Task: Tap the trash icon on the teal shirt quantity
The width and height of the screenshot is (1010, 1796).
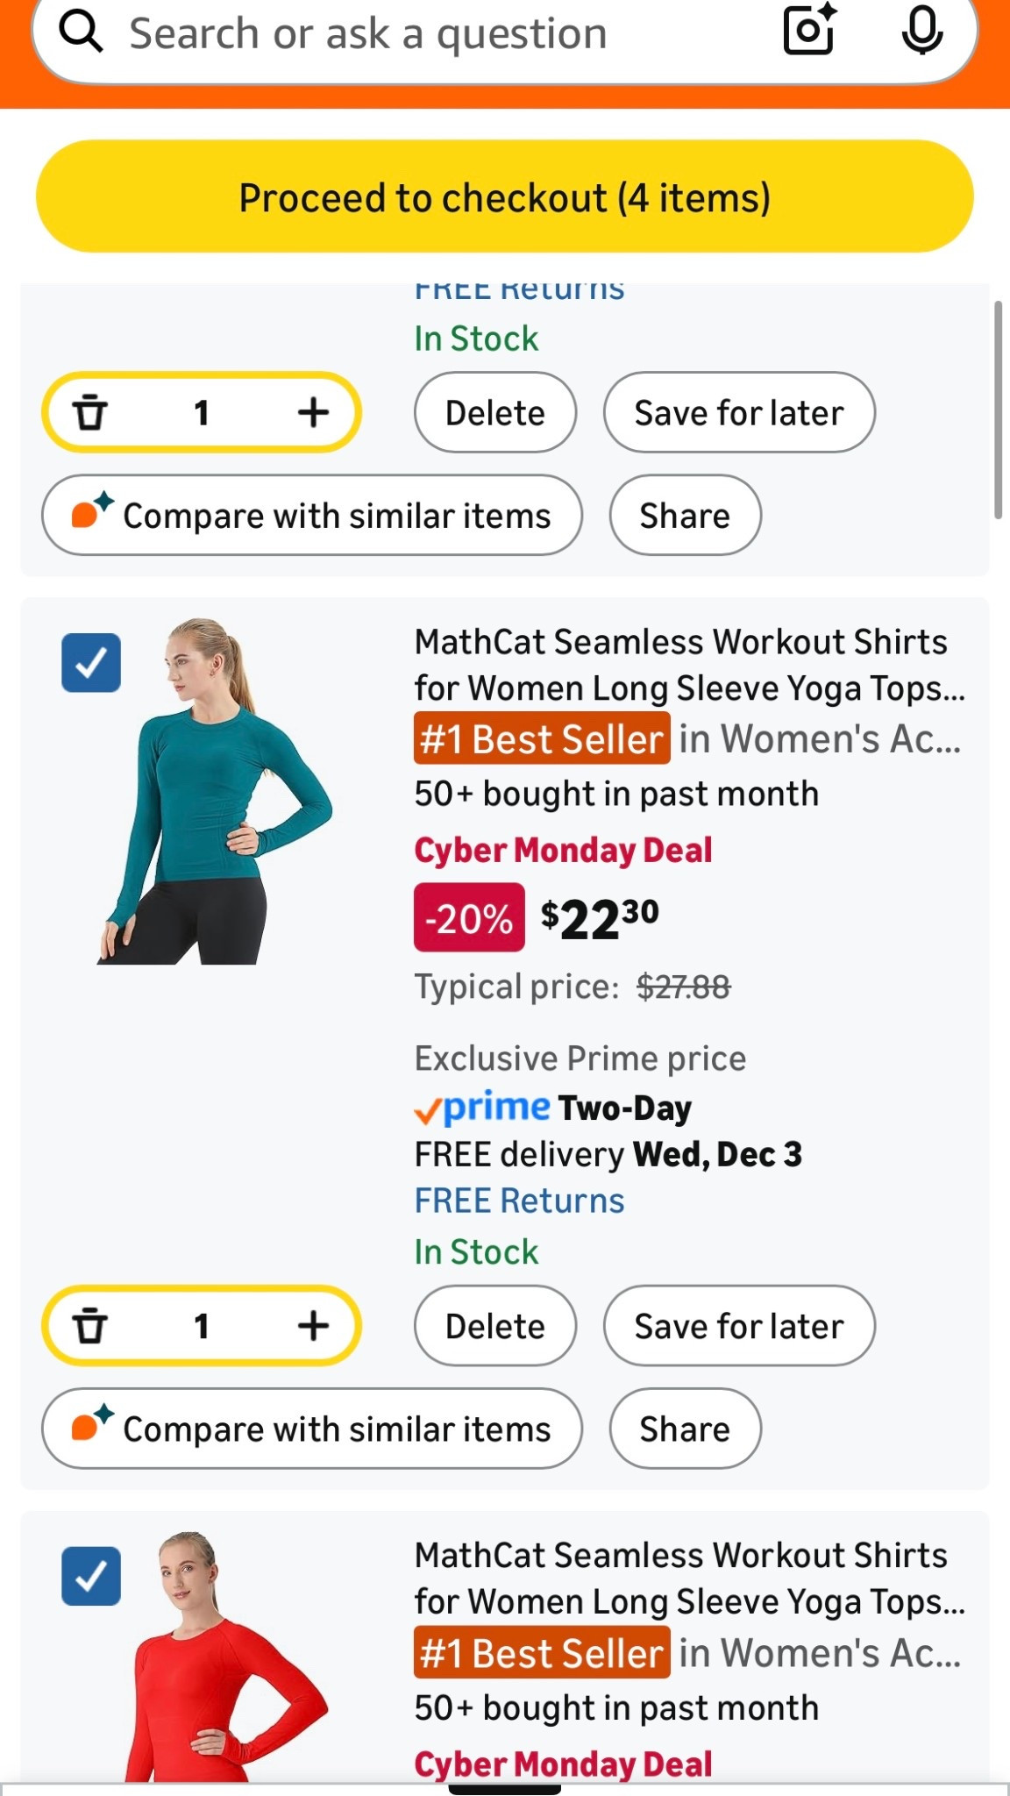Action: [x=91, y=1326]
